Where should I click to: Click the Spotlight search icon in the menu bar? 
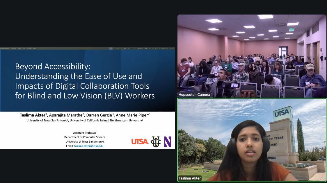point(153,49)
